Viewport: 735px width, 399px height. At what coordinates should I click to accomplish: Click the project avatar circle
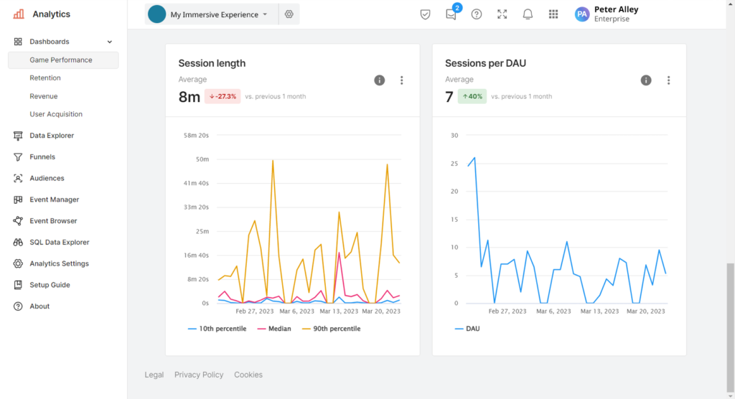click(157, 14)
